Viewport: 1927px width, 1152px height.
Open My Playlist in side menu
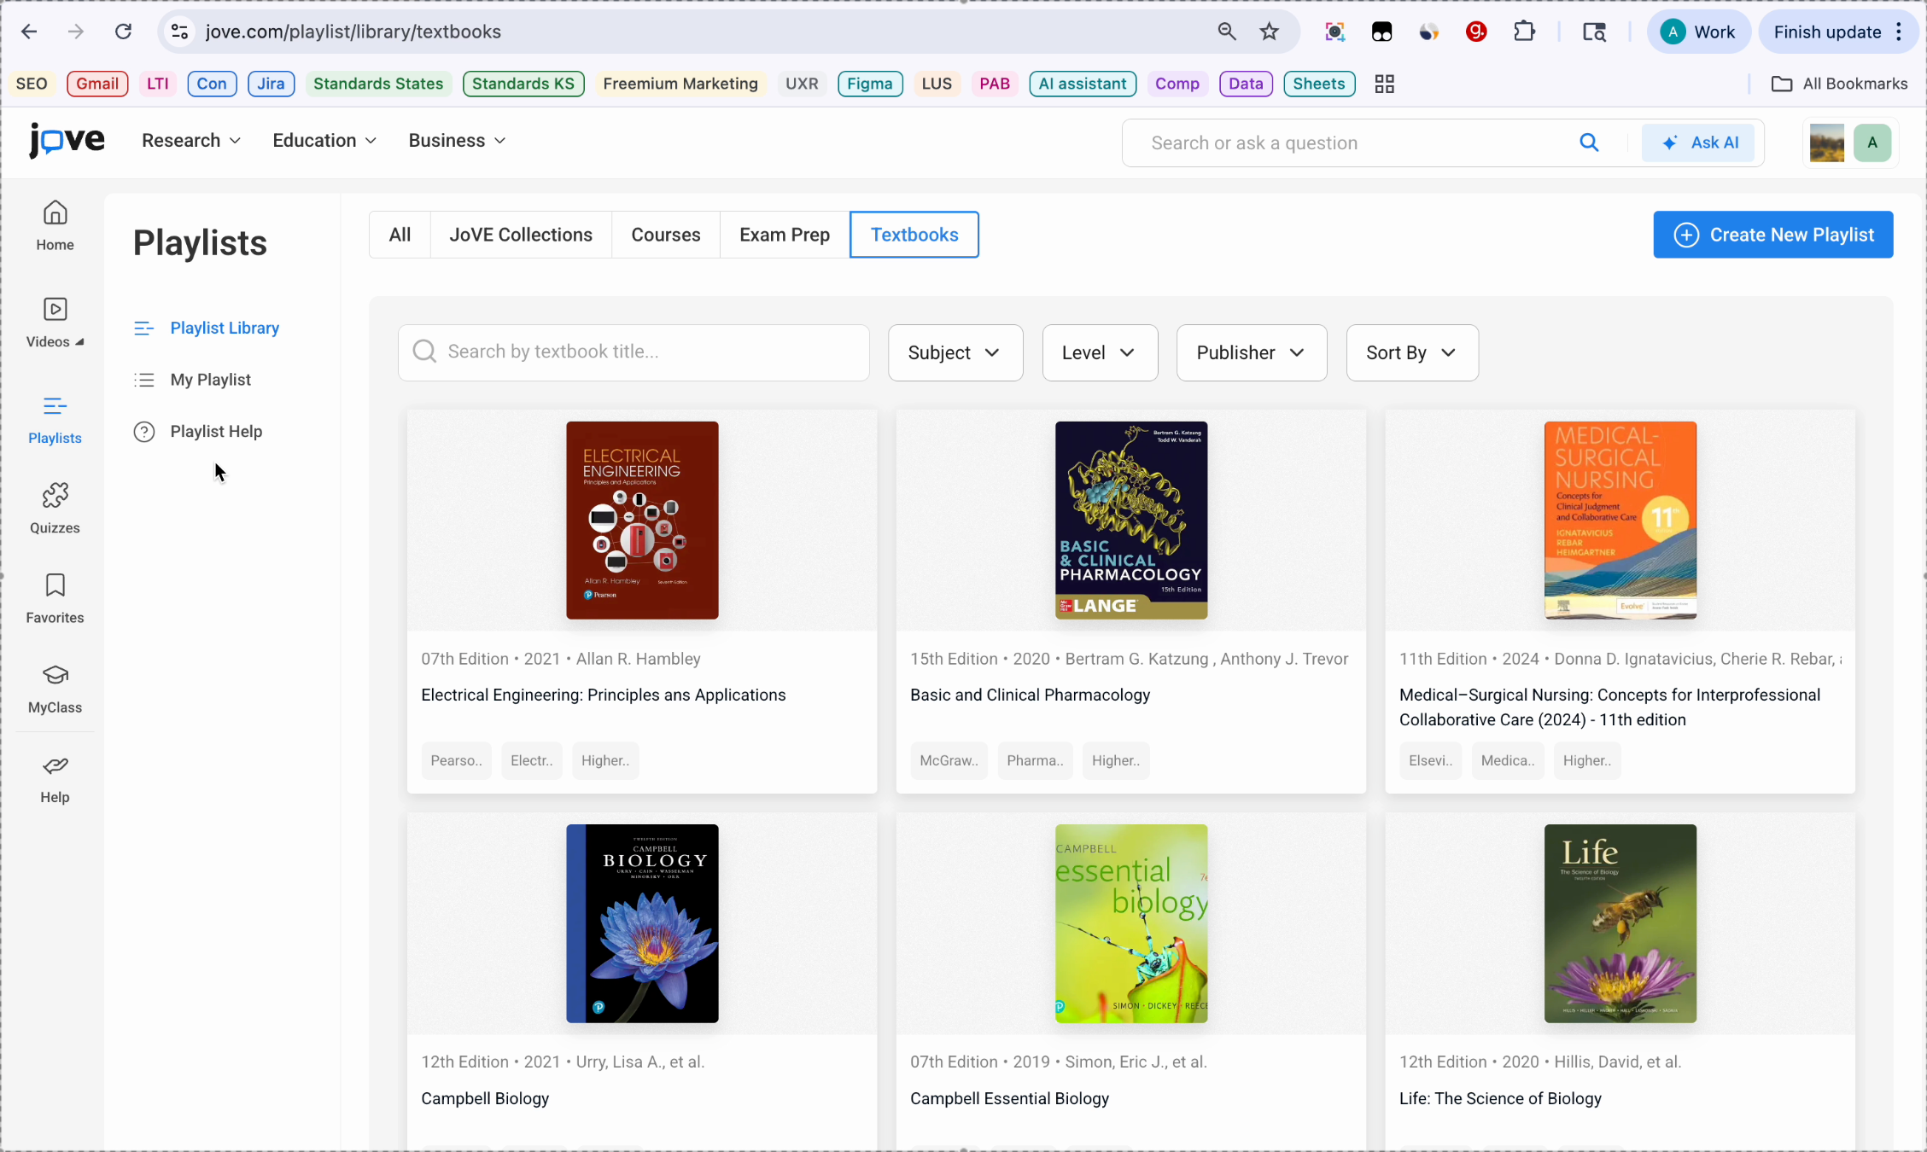click(192, 380)
